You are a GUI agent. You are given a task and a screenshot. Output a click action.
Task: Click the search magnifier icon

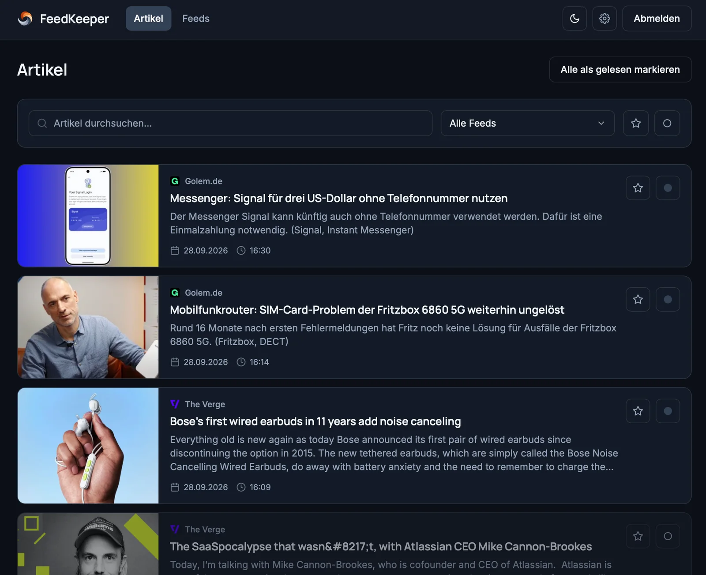pyautogui.click(x=42, y=123)
